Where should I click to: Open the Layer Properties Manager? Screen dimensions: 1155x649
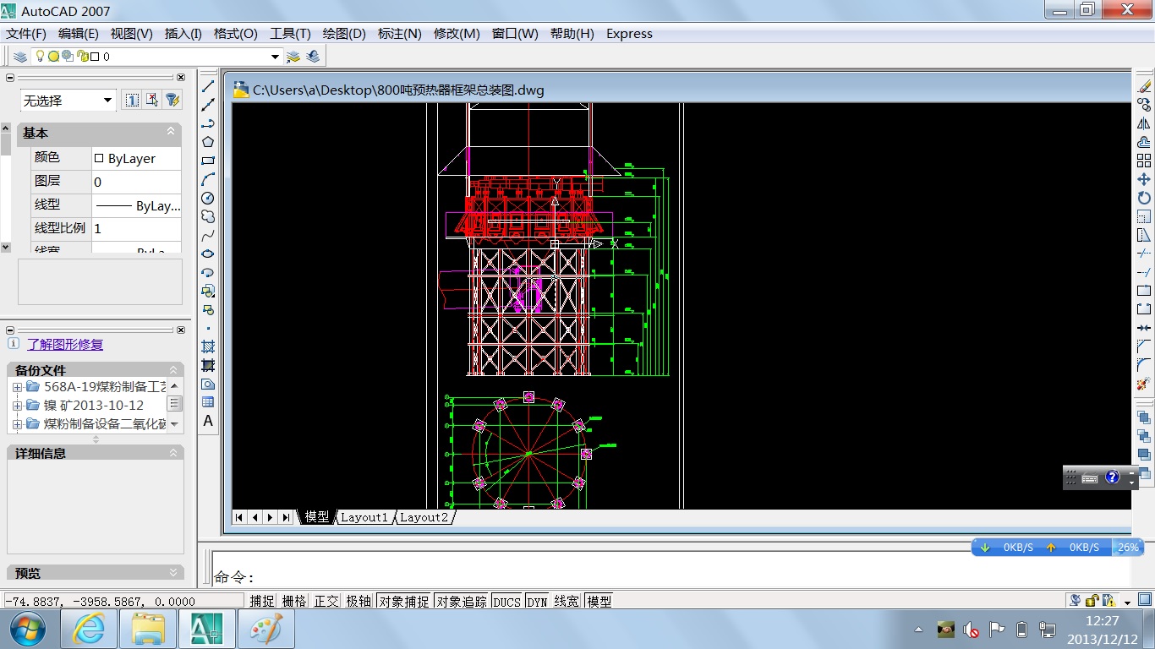[x=20, y=57]
